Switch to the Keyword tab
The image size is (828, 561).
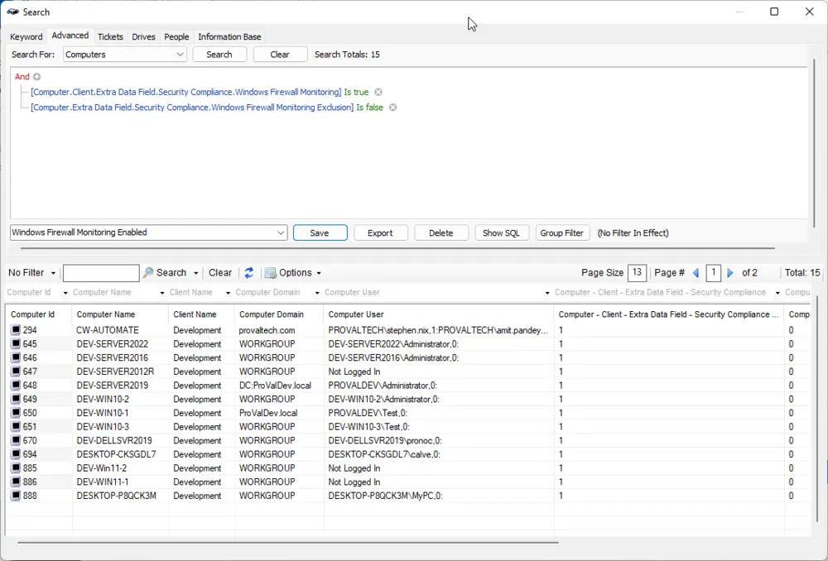(x=26, y=37)
